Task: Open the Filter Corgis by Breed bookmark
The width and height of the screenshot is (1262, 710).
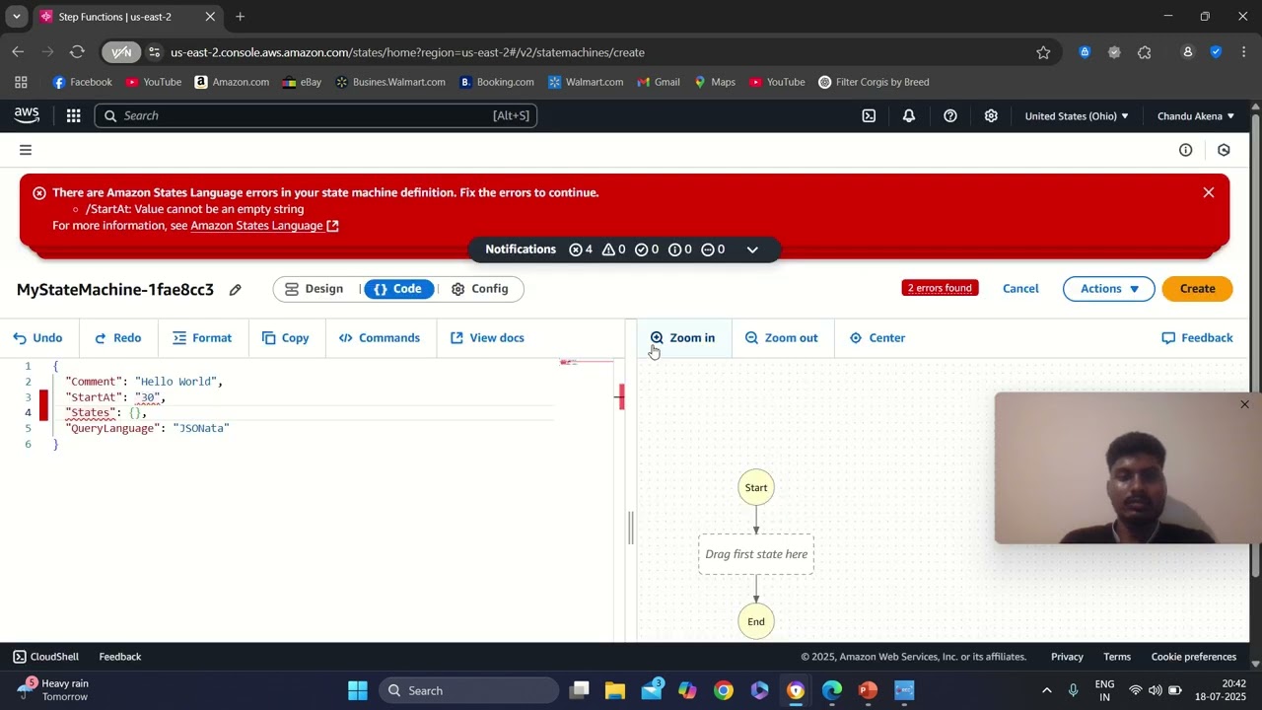Action: coord(874,82)
